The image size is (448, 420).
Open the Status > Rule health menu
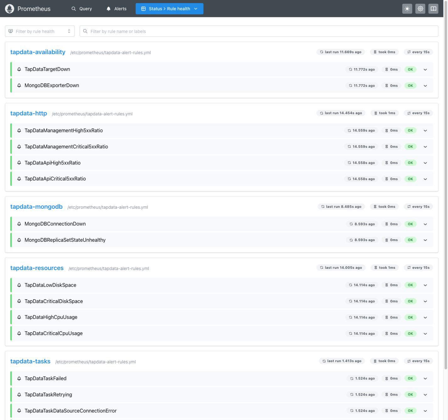tap(169, 9)
